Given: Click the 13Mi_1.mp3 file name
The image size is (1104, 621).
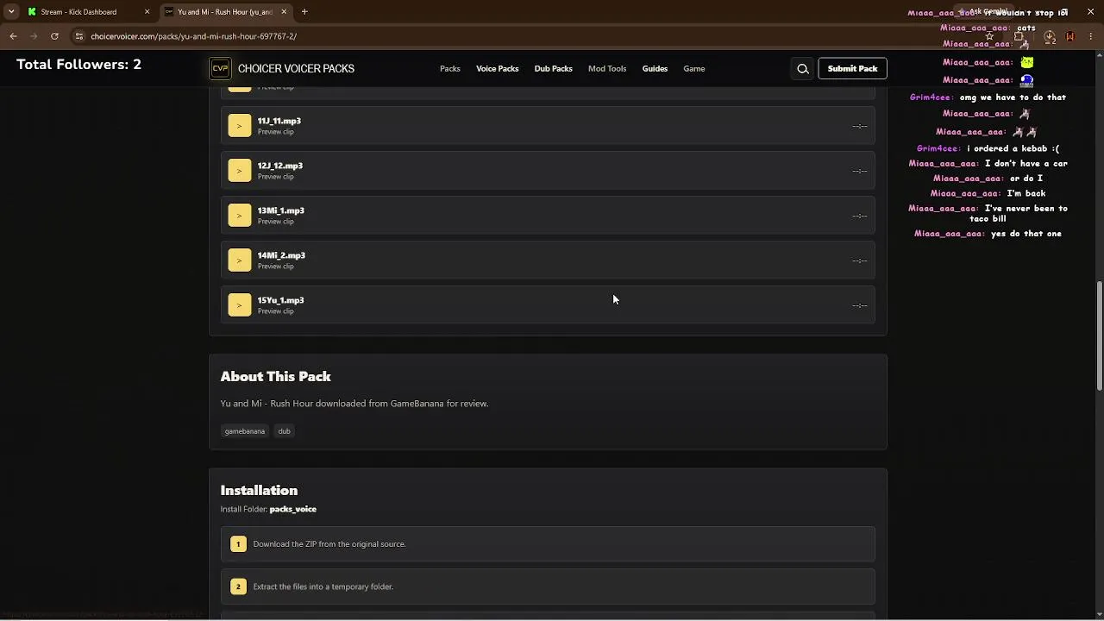Looking at the screenshot, I should 281,210.
